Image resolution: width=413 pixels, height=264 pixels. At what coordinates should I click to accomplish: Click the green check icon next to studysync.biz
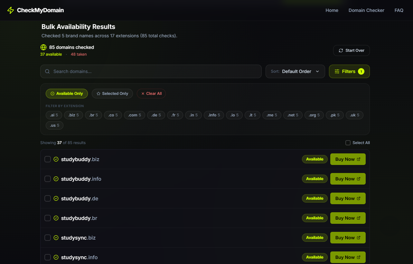click(56, 238)
